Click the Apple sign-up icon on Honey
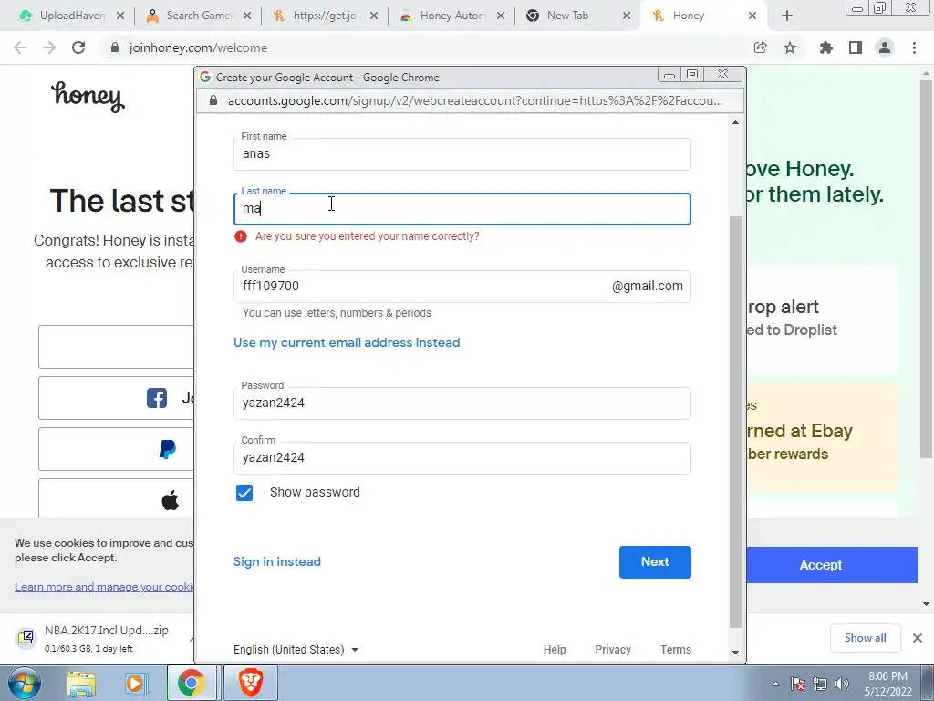Image resolution: width=934 pixels, height=701 pixels. click(171, 500)
